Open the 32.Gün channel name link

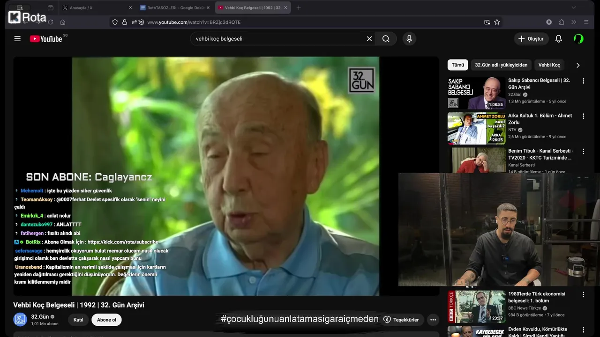[40, 317]
